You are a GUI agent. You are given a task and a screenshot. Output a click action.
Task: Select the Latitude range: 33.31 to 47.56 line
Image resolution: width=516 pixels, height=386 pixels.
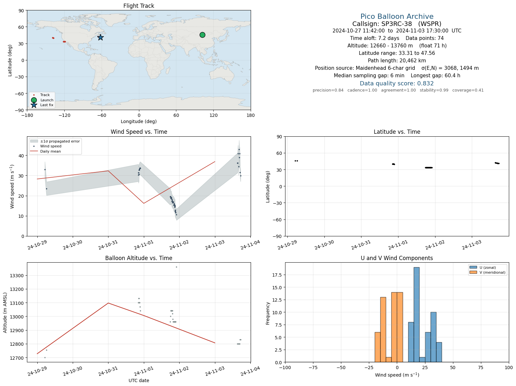click(x=397, y=53)
